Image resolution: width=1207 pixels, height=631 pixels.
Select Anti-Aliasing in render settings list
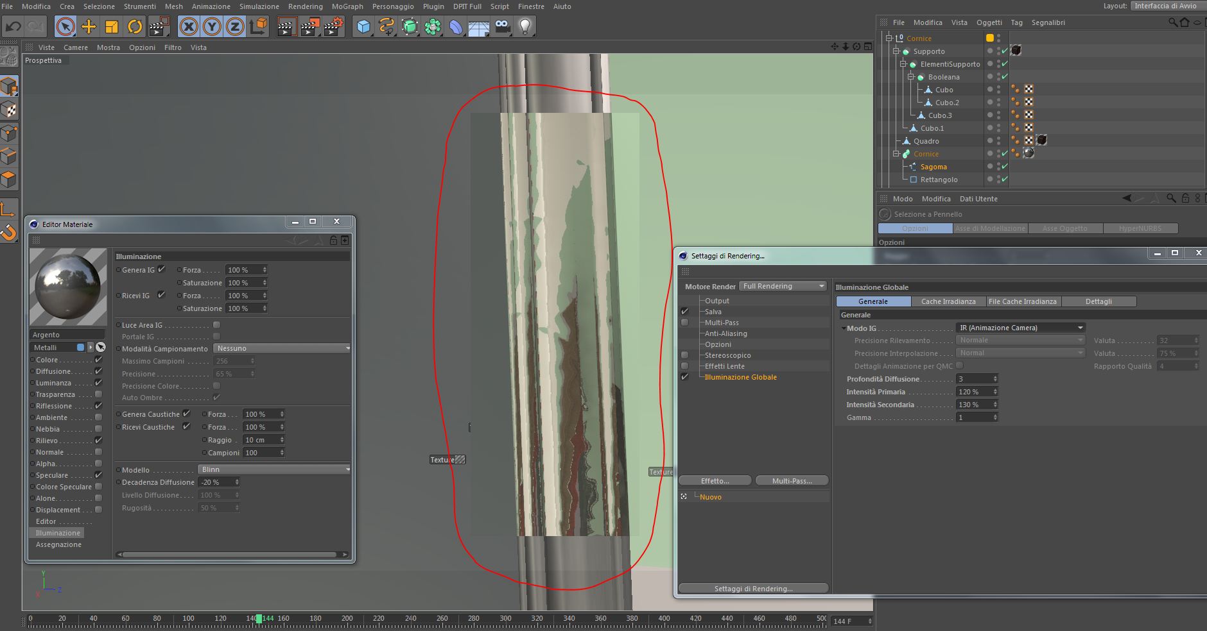[x=725, y=333]
